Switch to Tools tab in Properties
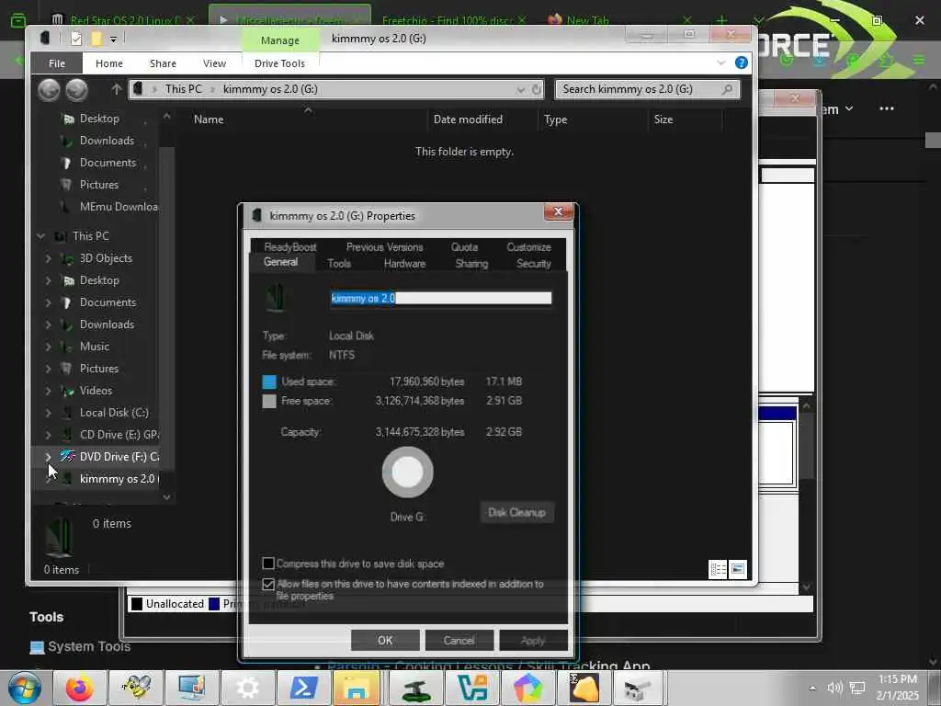 [339, 264]
